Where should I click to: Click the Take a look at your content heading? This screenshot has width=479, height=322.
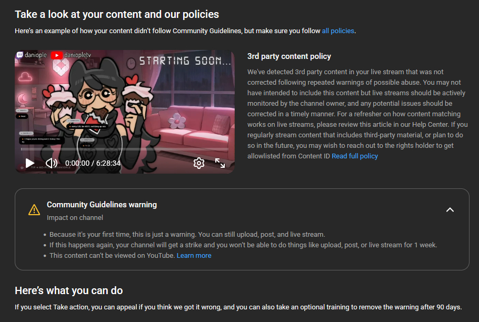click(117, 14)
